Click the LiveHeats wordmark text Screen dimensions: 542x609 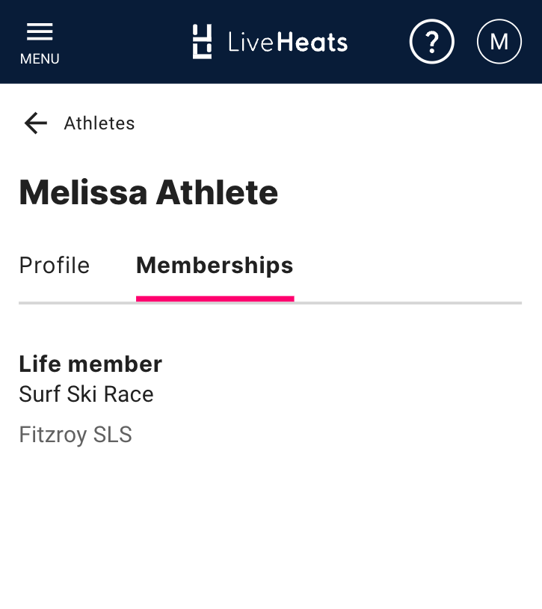tap(288, 42)
